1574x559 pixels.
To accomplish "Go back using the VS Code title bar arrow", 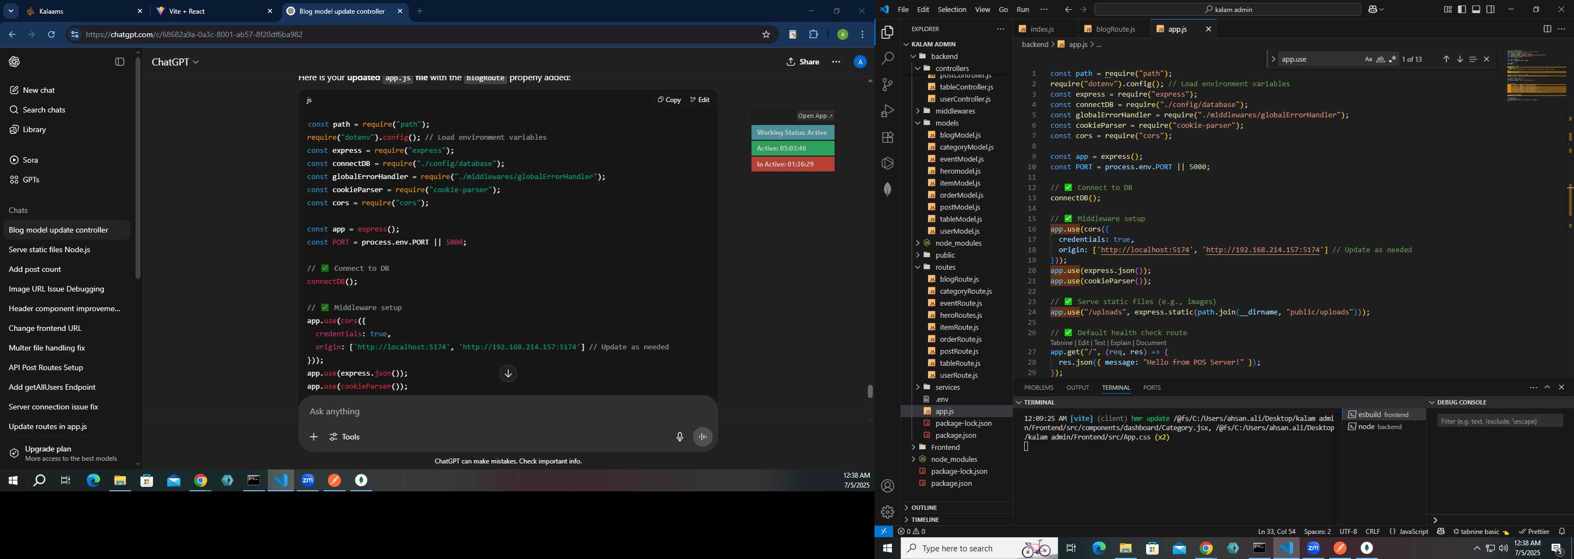I will (1067, 10).
